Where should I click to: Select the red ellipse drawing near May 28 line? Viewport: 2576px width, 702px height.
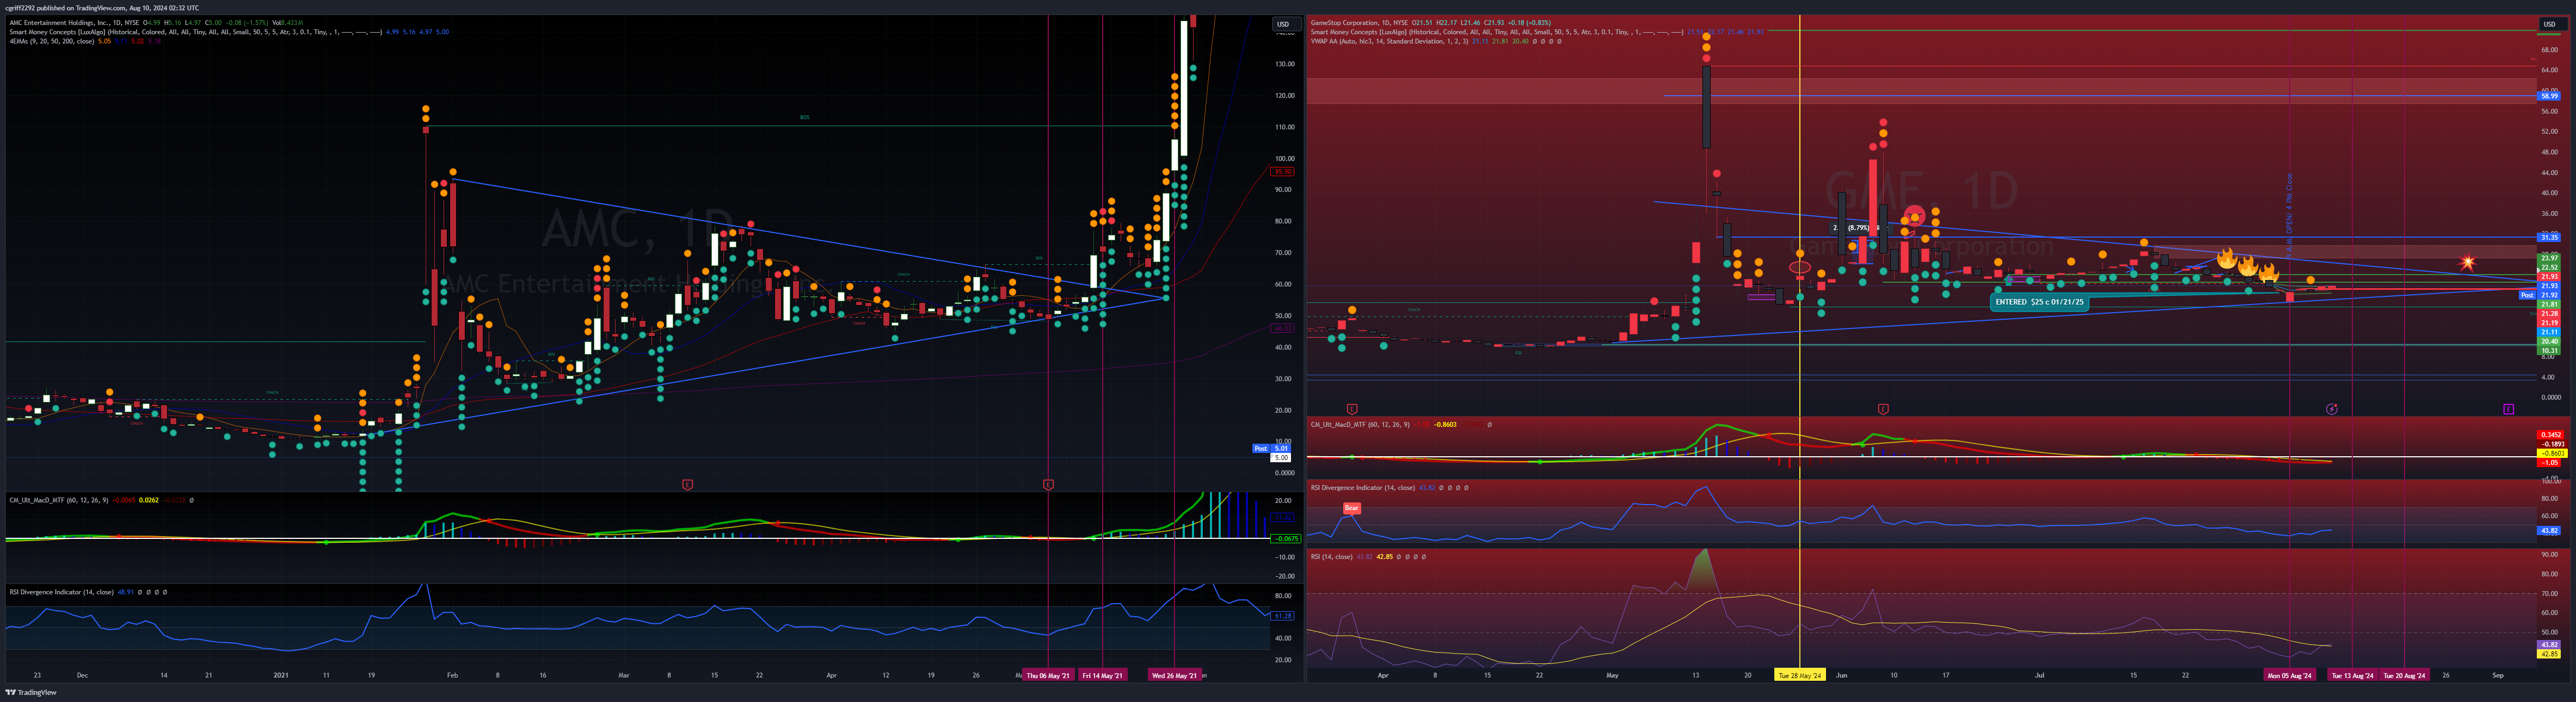tap(1799, 268)
